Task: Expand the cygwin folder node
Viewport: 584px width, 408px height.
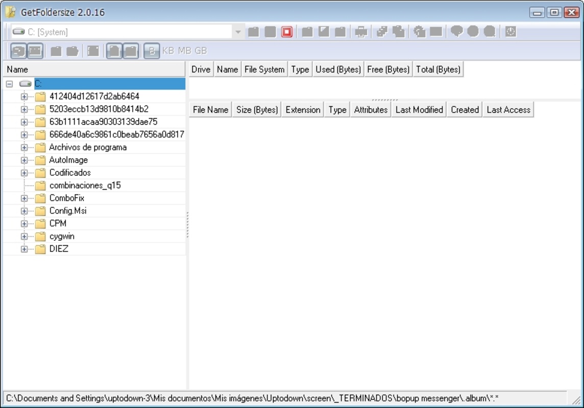Action: coord(24,237)
